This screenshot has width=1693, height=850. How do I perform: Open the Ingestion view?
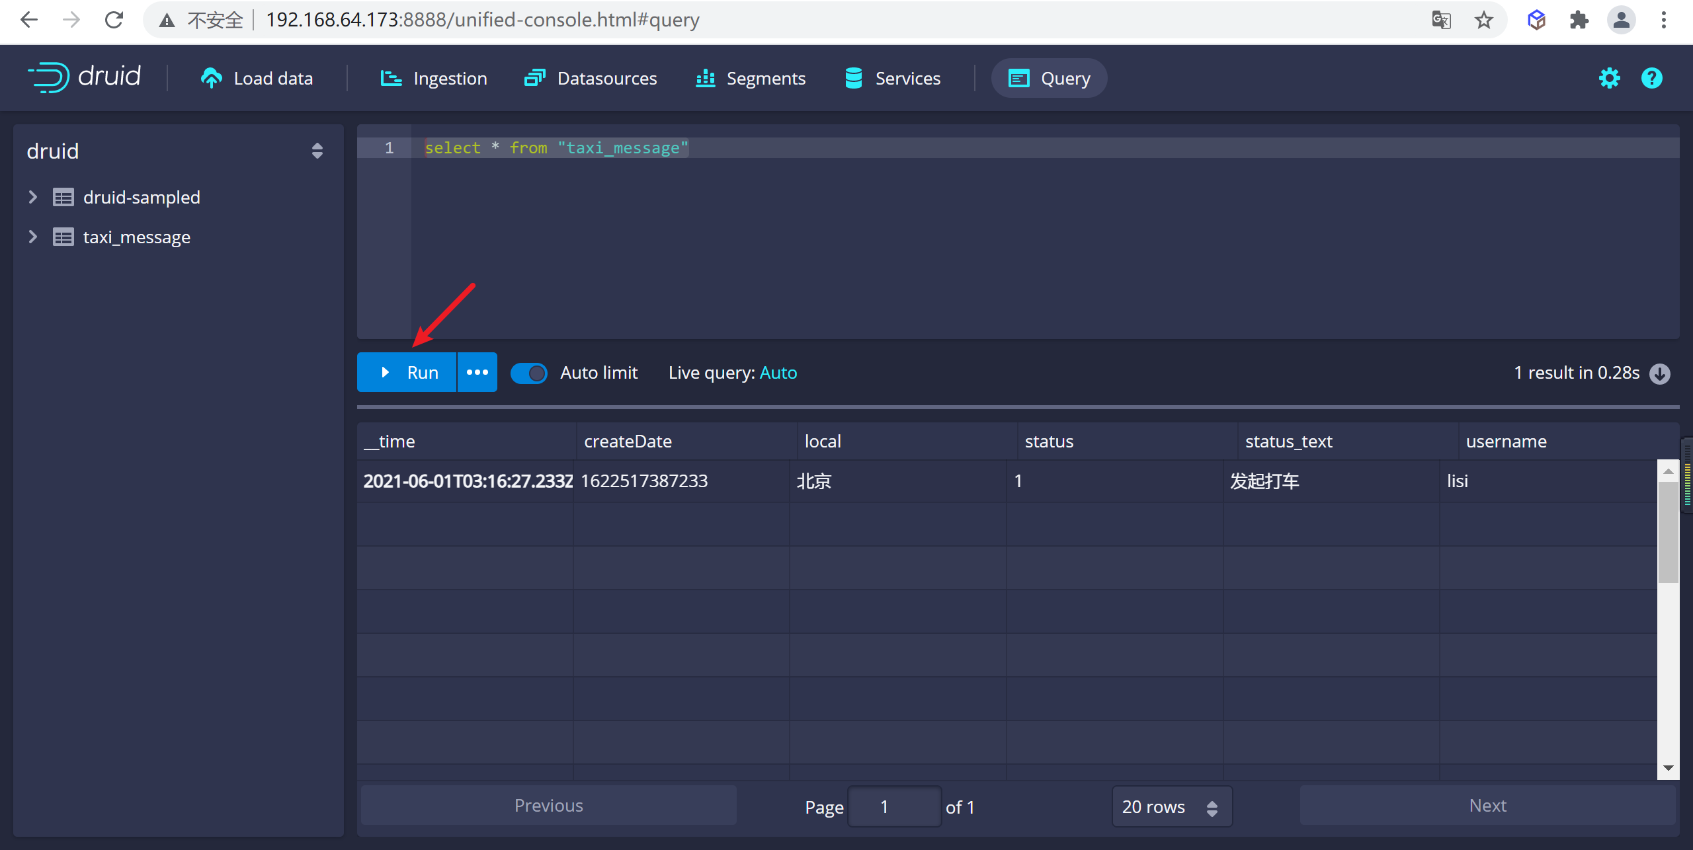coord(434,78)
